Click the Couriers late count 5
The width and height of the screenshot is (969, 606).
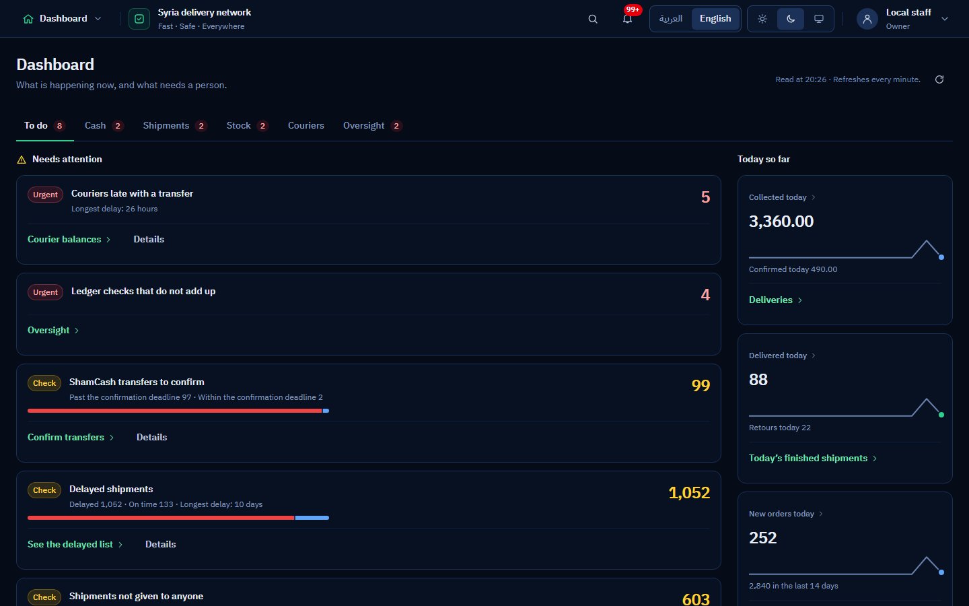[705, 197]
